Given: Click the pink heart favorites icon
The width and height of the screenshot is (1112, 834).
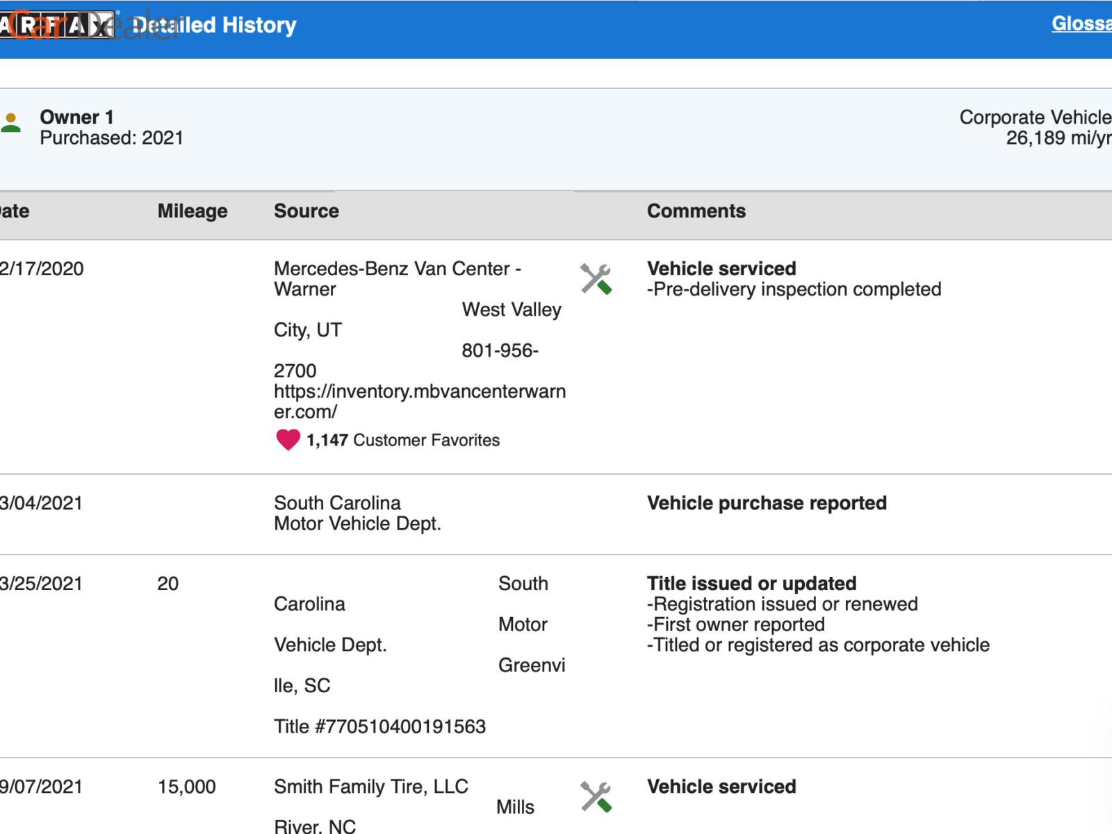Looking at the screenshot, I should click(x=288, y=440).
